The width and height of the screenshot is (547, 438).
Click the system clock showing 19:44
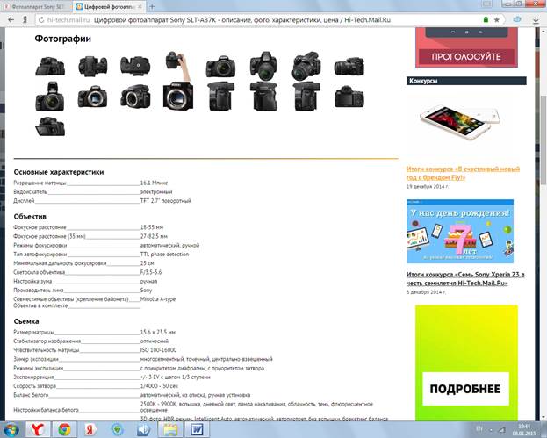(524, 429)
